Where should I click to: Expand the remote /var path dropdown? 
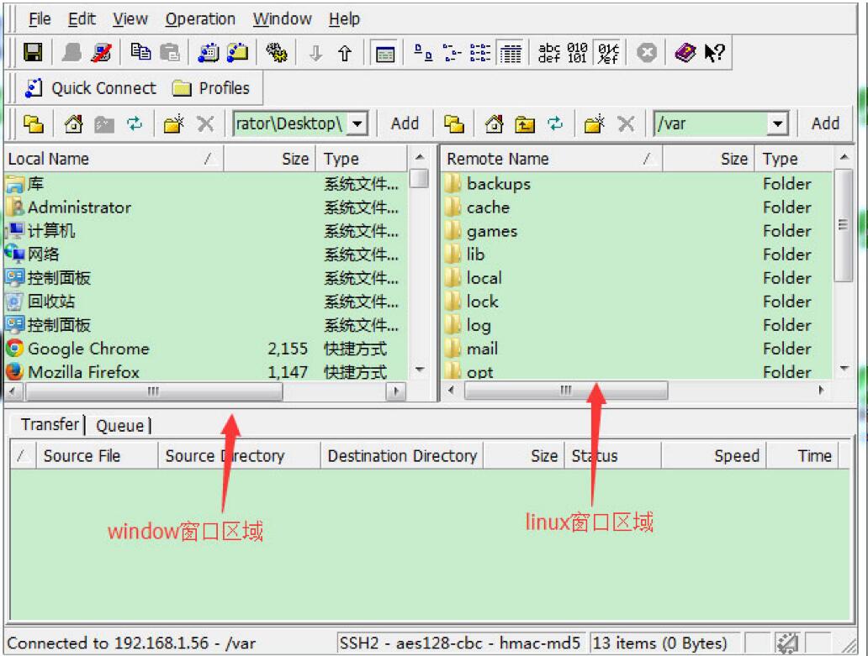coord(778,124)
